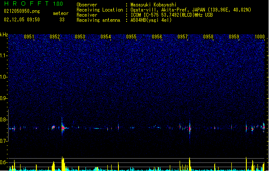The width and height of the screenshot is (269, 171).
Task: Click the kHz axis unit label
Action: (x=4, y=35)
